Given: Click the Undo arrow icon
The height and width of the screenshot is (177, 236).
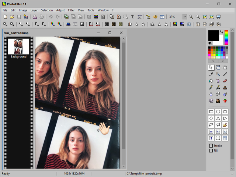Looking at the screenshot, I should [x=51, y=17].
